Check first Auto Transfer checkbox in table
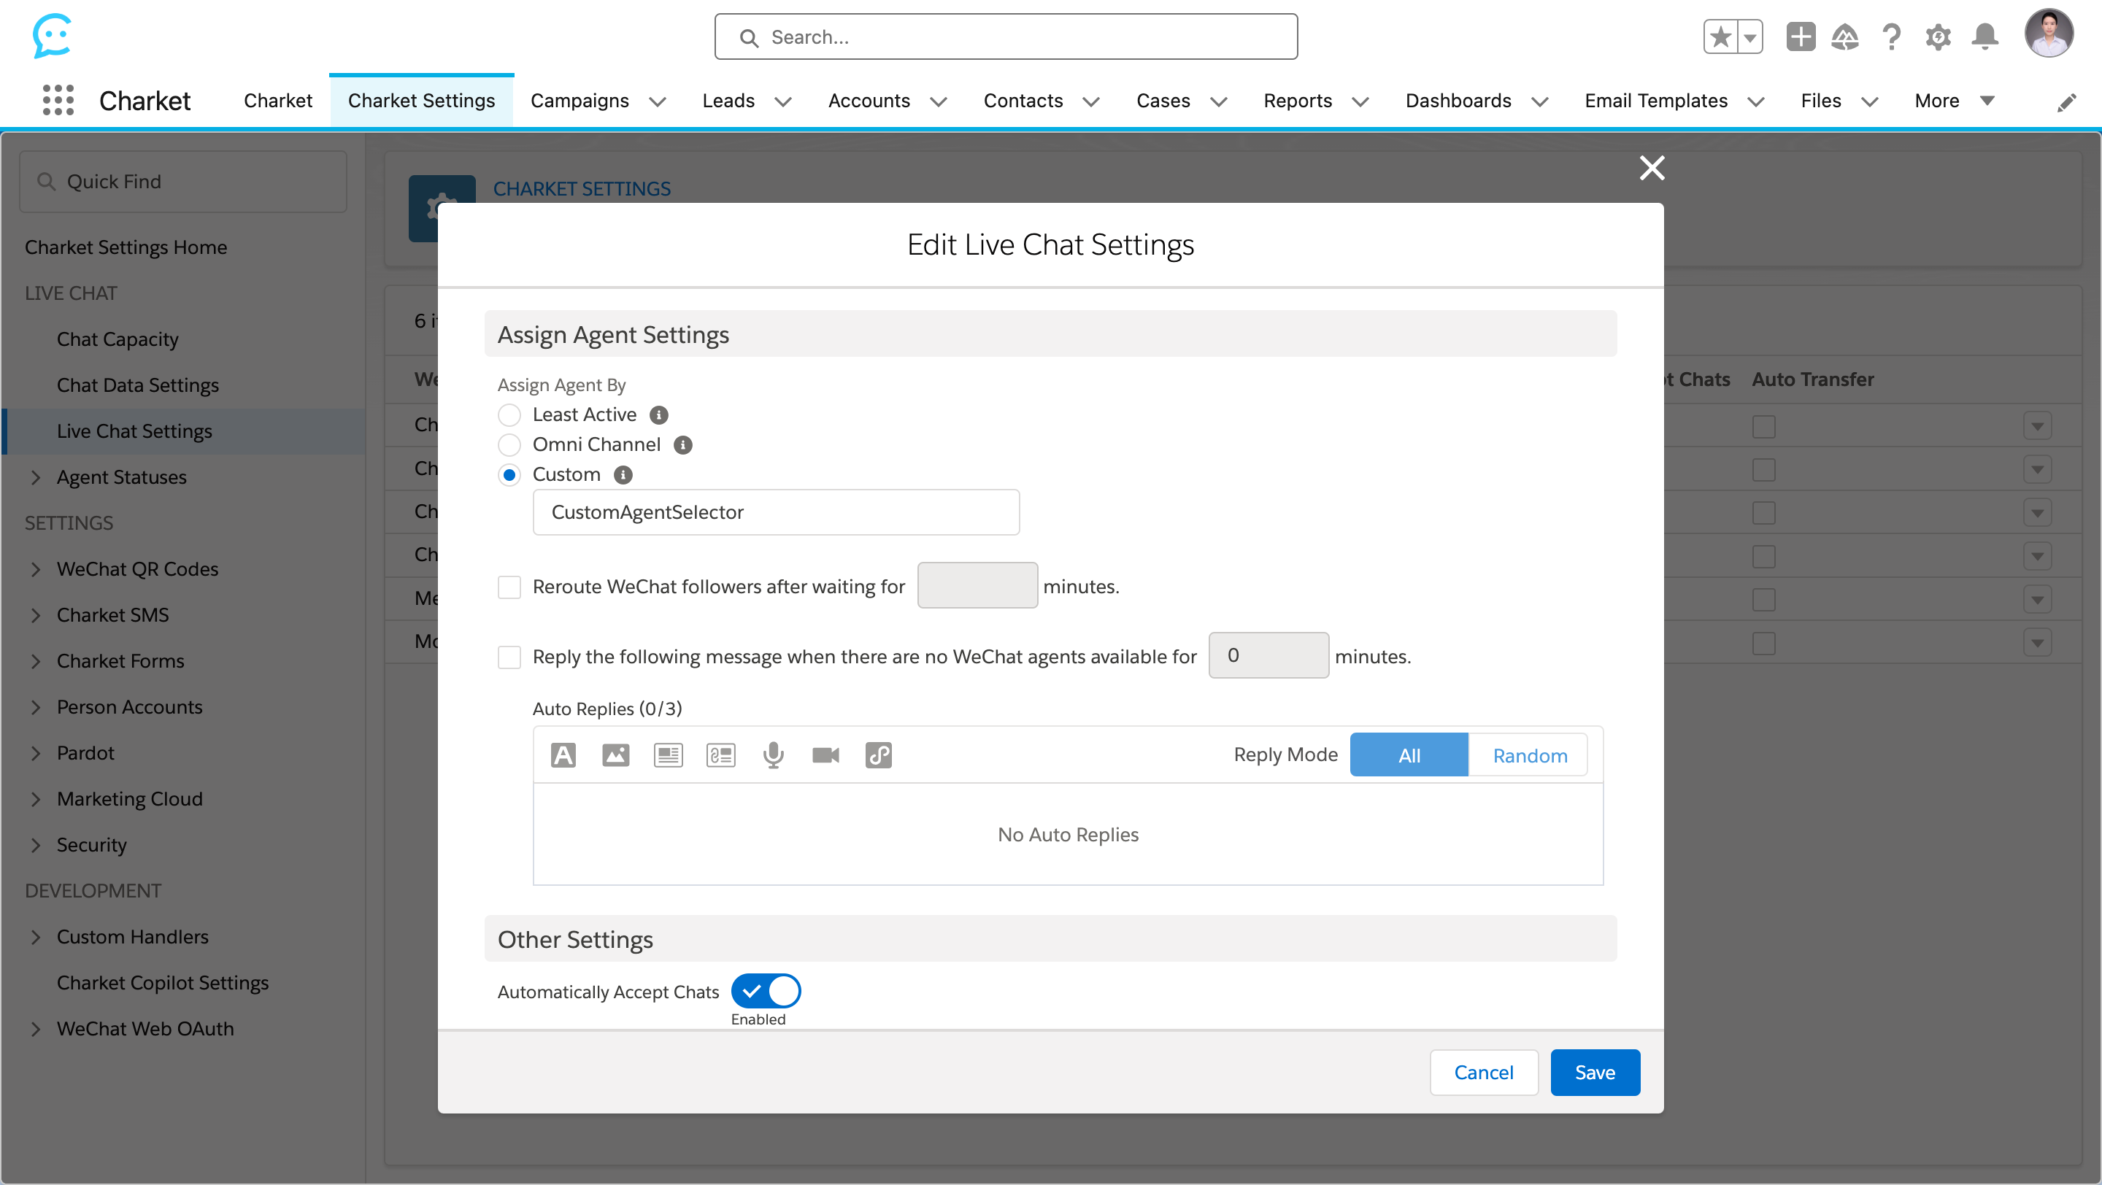Image resolution: width=2102 pixels, height=1185 pixels. click(x=1763, y=427)
